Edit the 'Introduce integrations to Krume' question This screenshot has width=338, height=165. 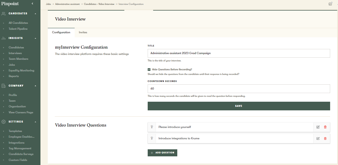coord(318,138)
